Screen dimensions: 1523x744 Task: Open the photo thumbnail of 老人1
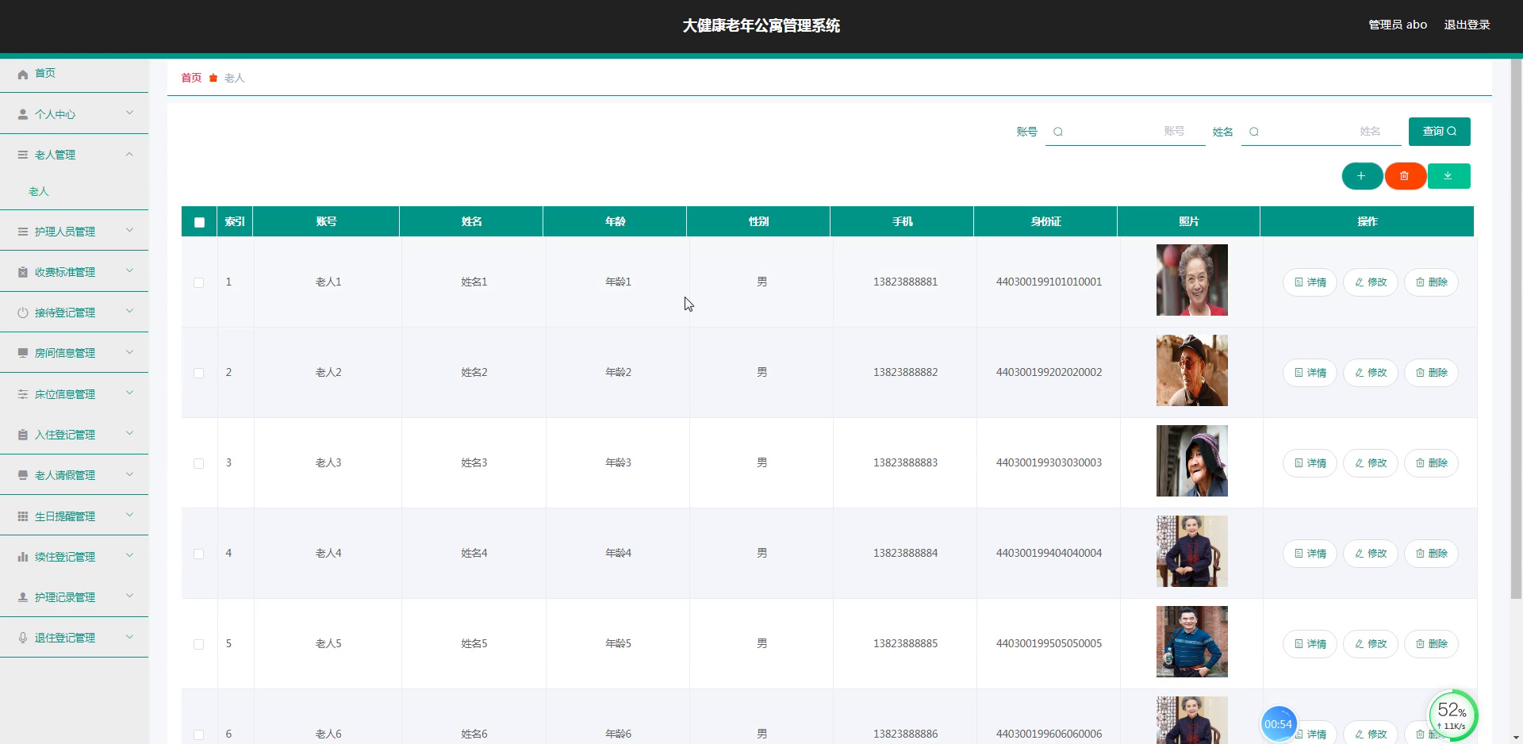coord(1191,280)
